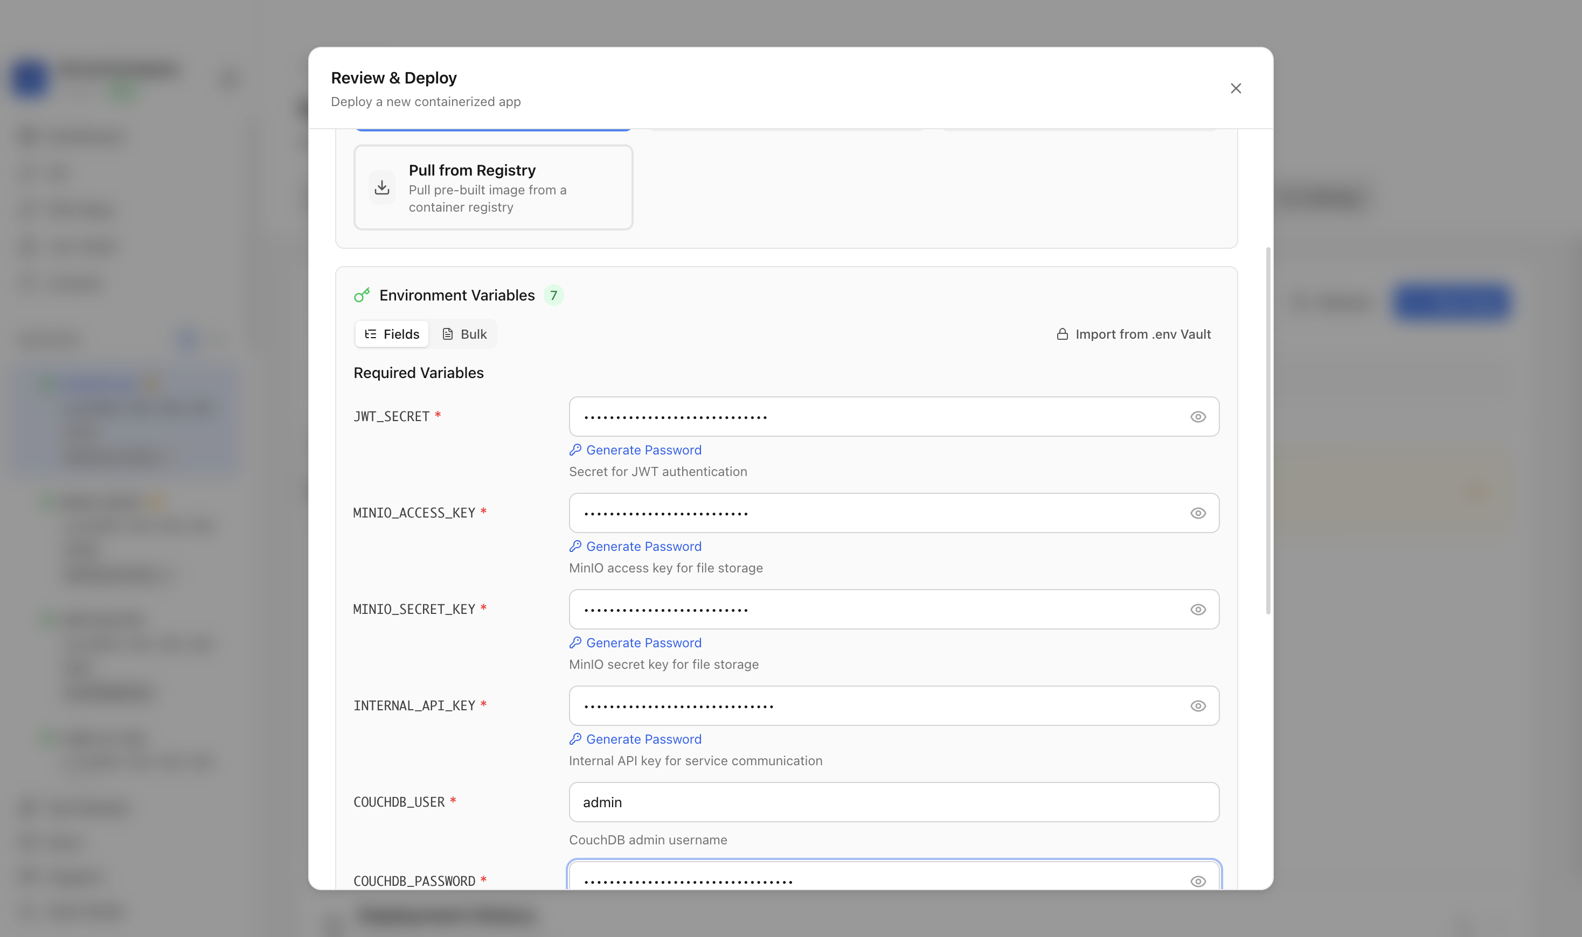1582x937 pixels.
Task: Click the environment variables count badge 7
Action: pyautogui.click(x=553, y=296)
